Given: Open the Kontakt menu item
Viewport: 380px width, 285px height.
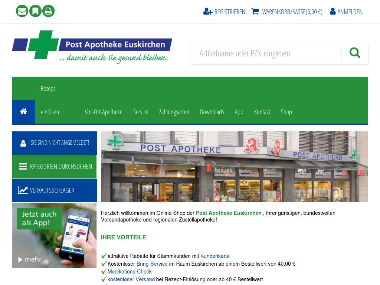Looking at the screenshot, I should pos(262,112).
